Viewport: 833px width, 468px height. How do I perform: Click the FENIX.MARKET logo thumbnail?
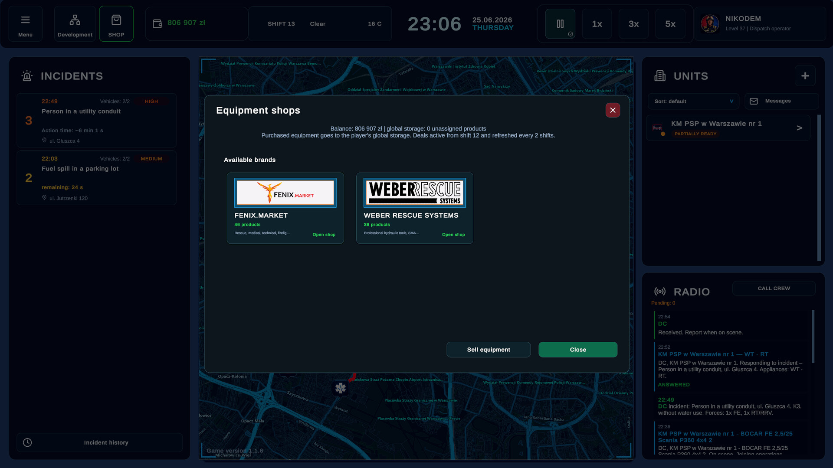tap(285, 193)
